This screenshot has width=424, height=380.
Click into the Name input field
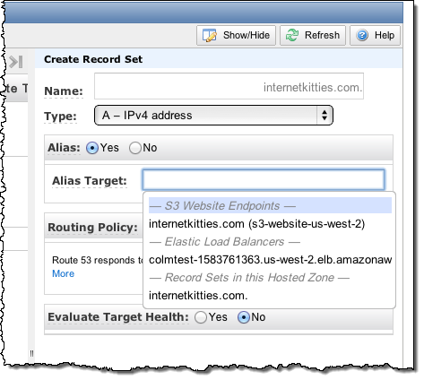229,86
